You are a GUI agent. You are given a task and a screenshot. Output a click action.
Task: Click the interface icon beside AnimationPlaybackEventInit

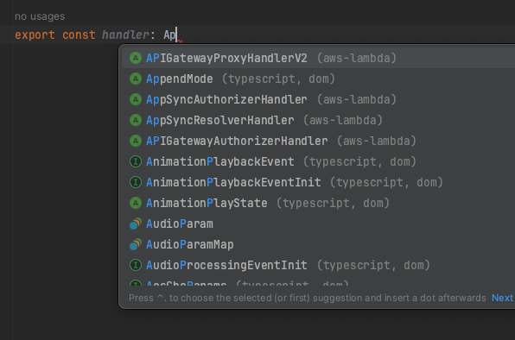pos(136,182)
